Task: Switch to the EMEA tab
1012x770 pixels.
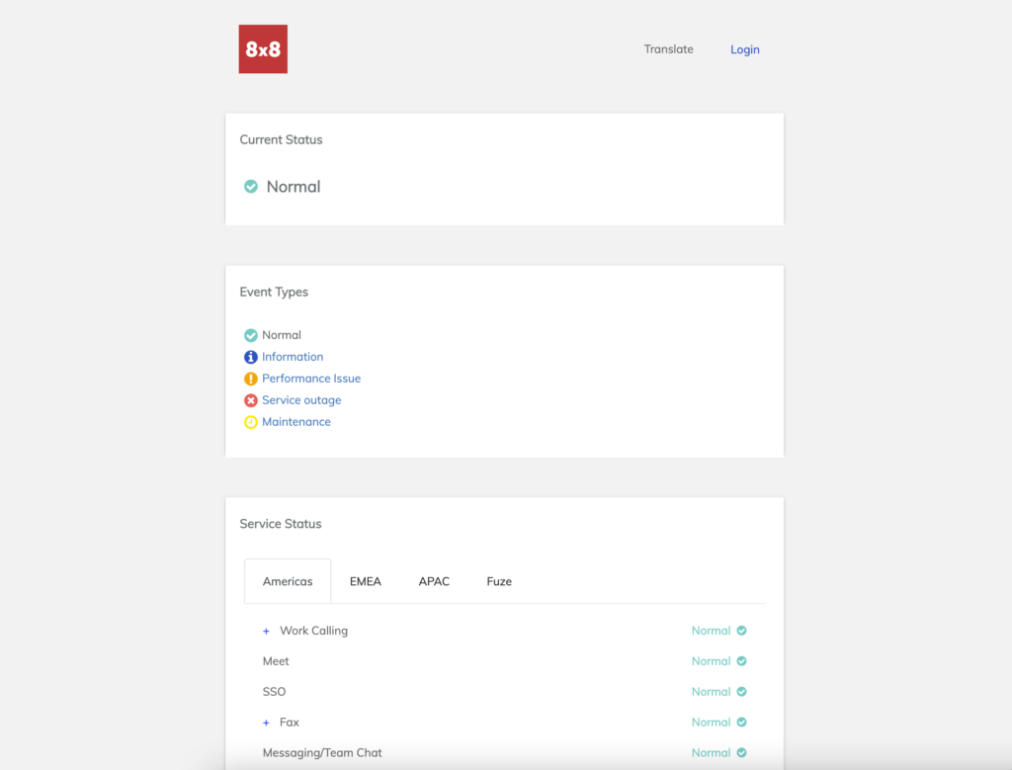Action: tap(366, 581)
